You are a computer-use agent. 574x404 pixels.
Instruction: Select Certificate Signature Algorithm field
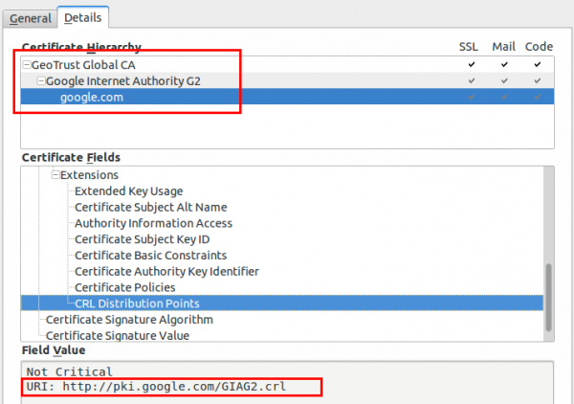(x=129, y=320)
